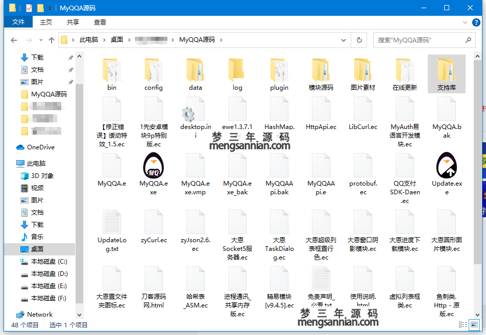Image resolution: width=486 pixels, height=335 pixels.
Task: Open the config folder
Action: (154, 74)
